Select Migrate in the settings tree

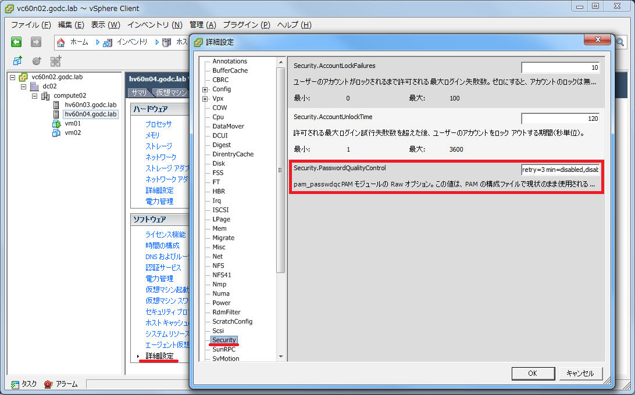click(223, 238)
